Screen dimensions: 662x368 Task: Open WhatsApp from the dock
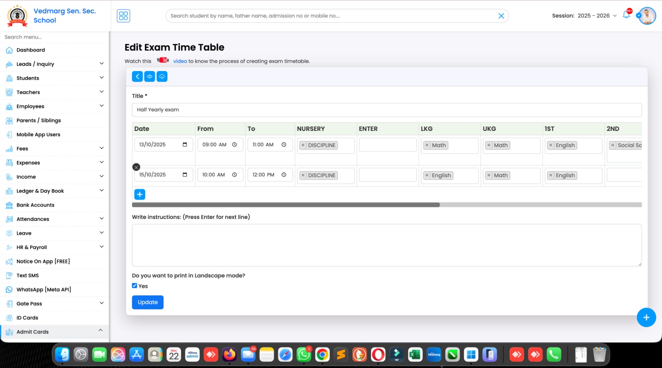point(304,354)
